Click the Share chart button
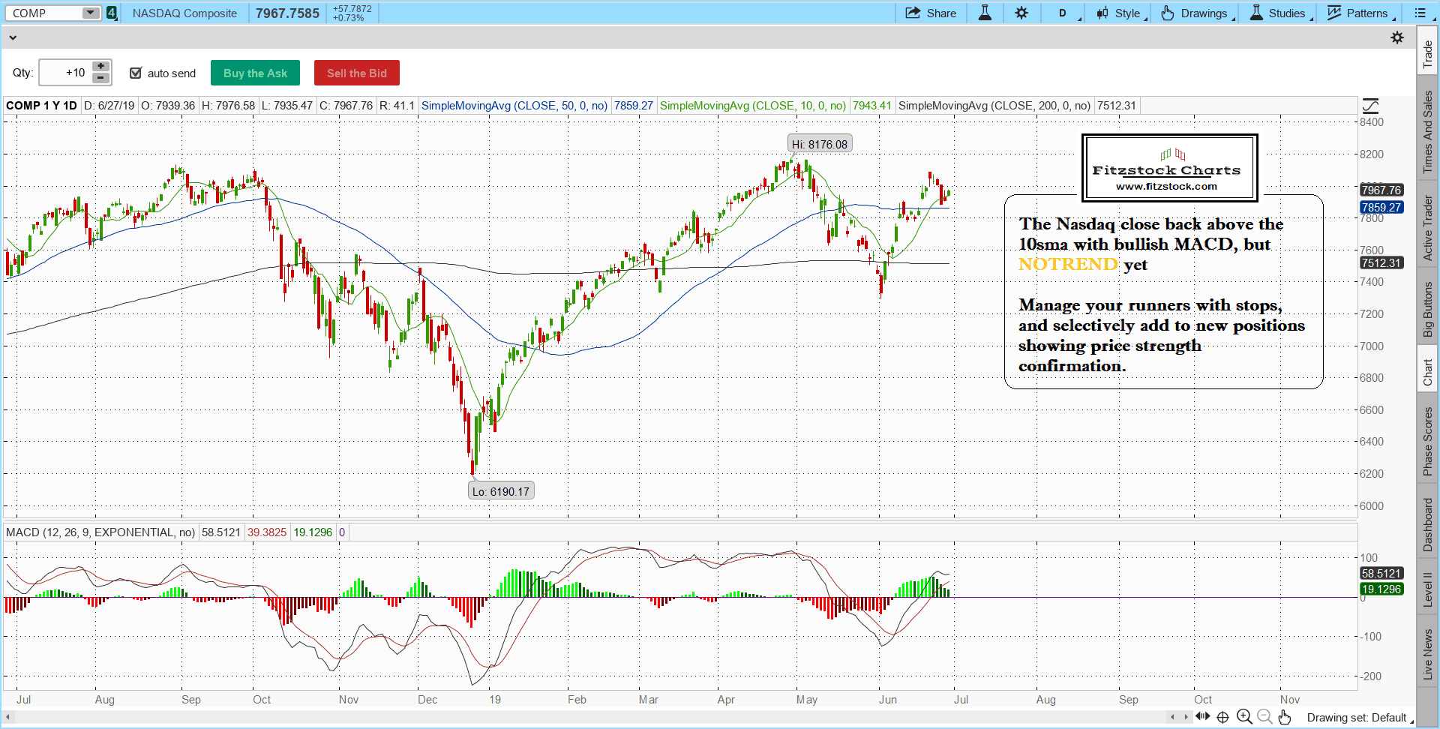 (931, 13)
